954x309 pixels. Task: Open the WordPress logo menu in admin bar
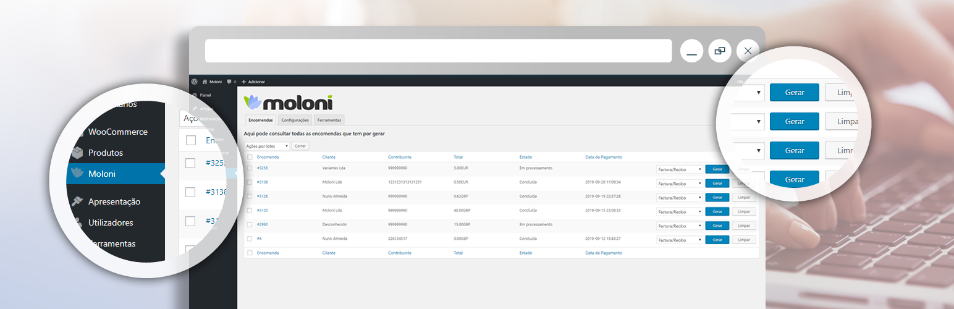tap(194, 81)
